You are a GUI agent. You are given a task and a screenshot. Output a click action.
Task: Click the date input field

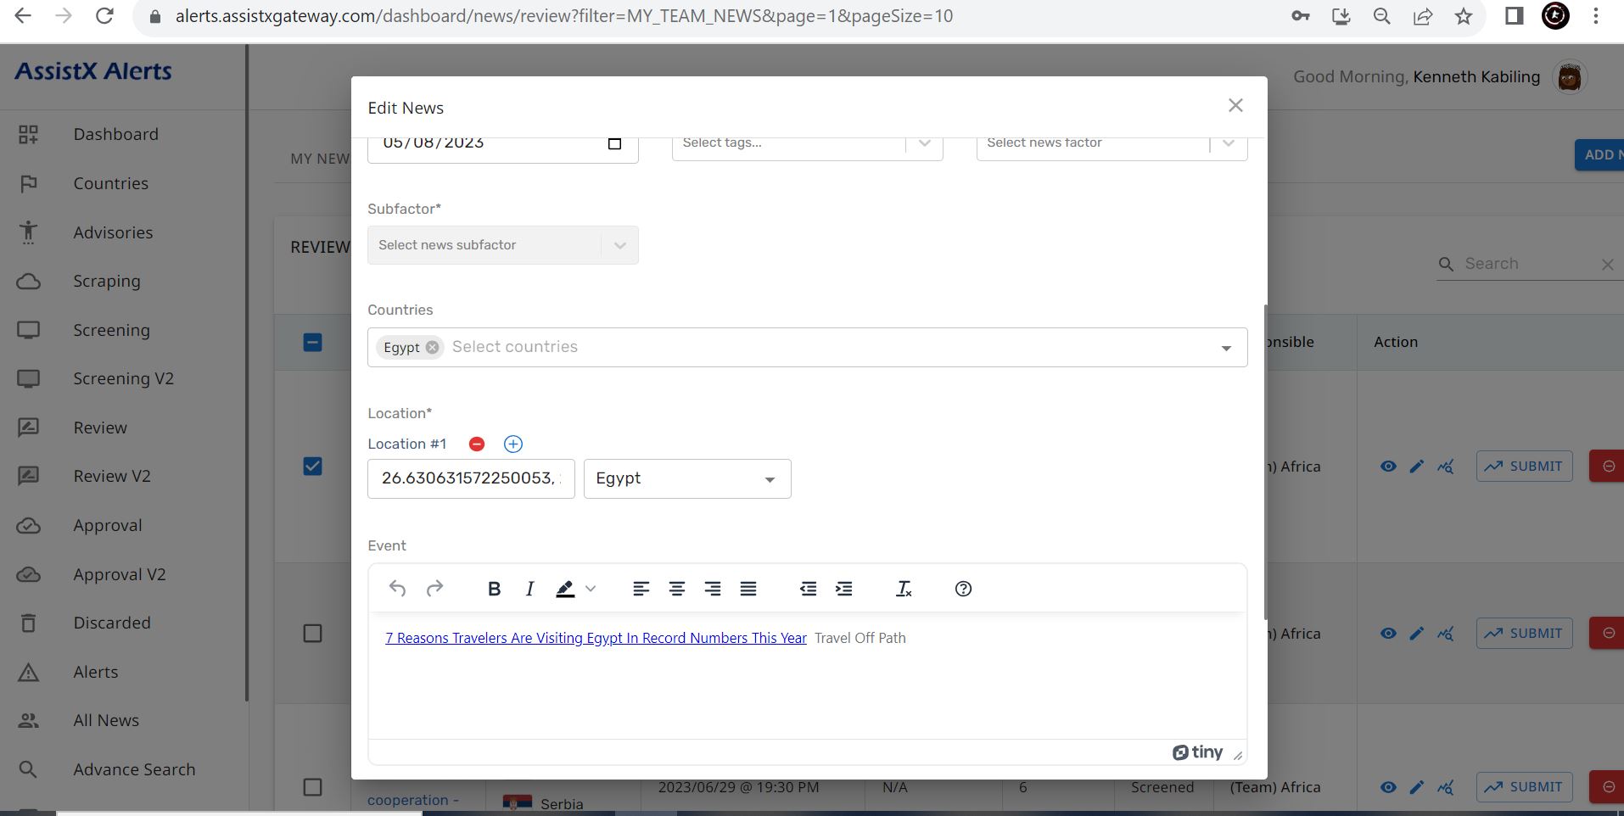pyautogui.click(x=502, y=148)
